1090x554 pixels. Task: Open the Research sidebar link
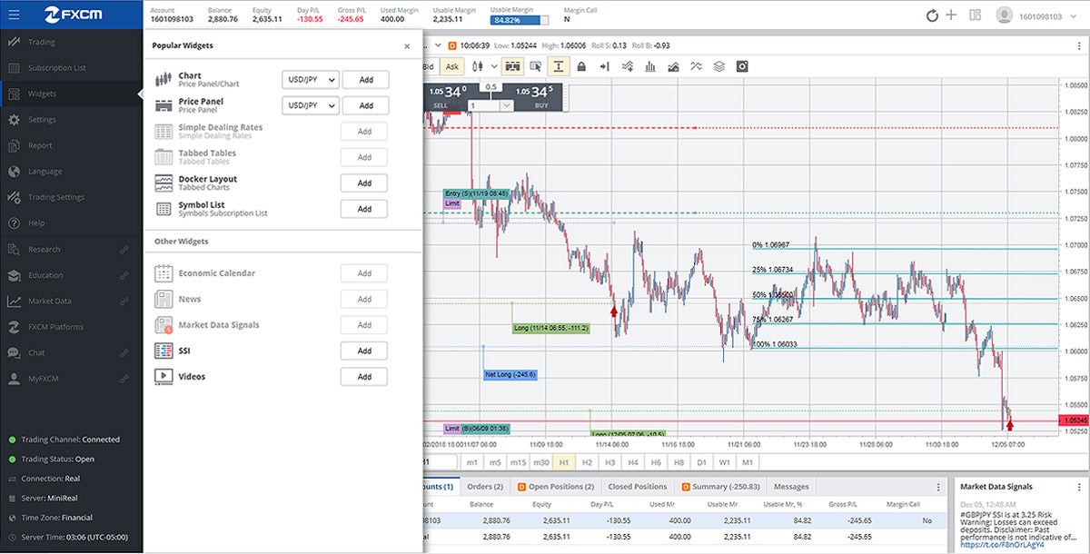click(x=72, y=250)
